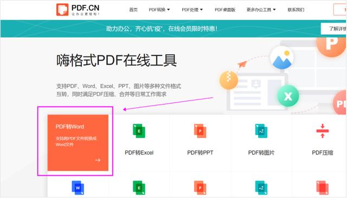Screen dimensions: 347x198
Task: Click the 助力办公 promotion banner text
Action: (162, 29)
